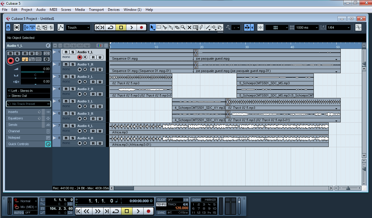Open the No Track Preset selector
The image size is (372, 218).
28,104
